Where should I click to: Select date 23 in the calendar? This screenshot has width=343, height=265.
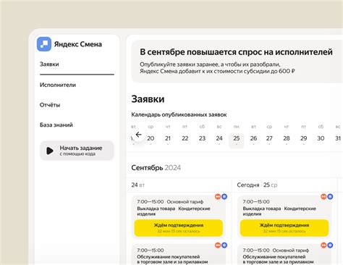[x=202, y=138]
